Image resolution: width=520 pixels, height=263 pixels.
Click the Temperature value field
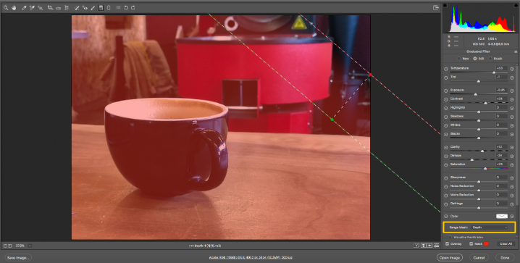[x=502, y=68]
